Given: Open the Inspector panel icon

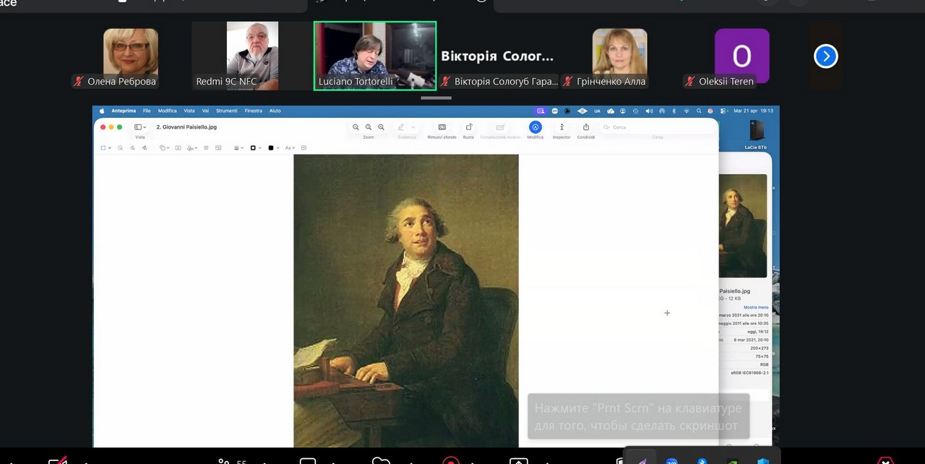Looking at the screenshot, I should click(562, 126).
